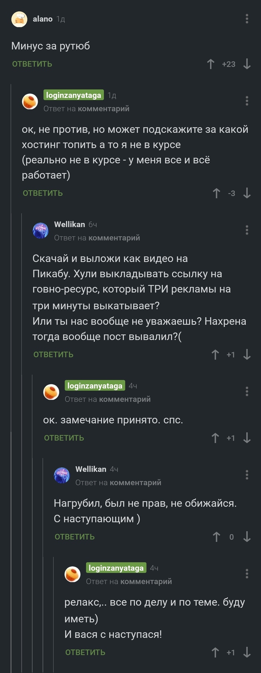Reply to alano's comment via ОТВЕТИТЬ
Screen dimensions: 261x673
[32, 64]
